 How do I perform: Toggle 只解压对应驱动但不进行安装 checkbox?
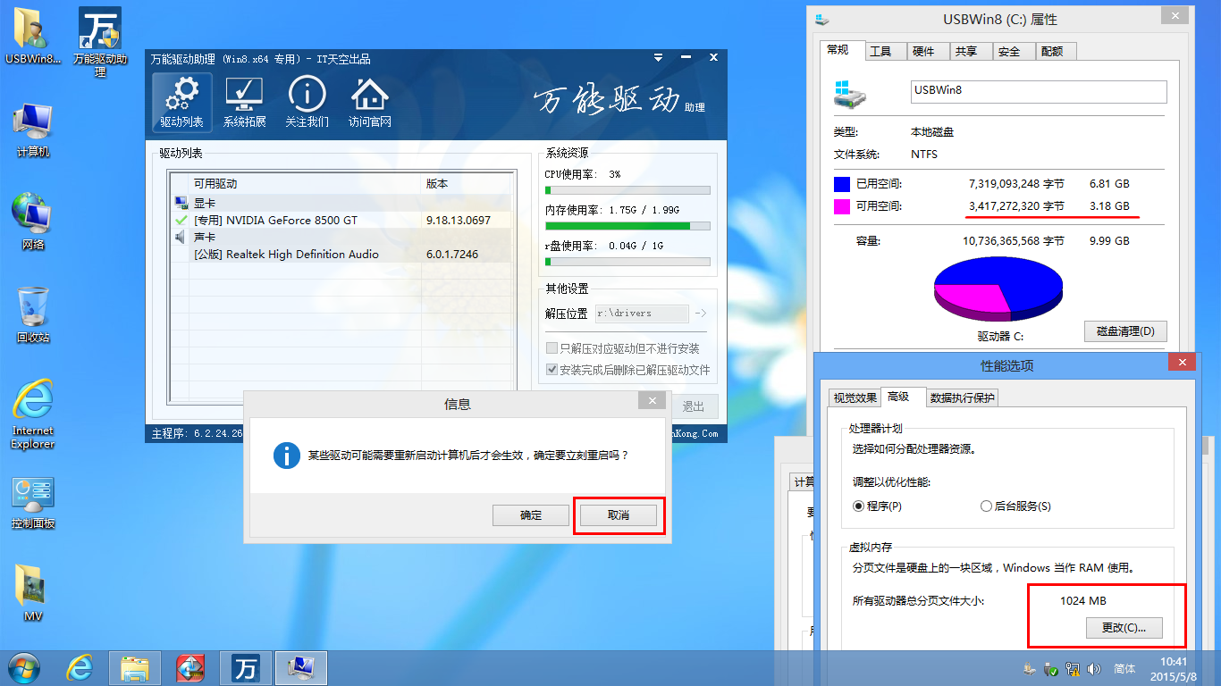coord(552,348)
